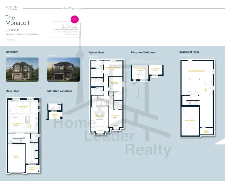Click the 'Elevation Variations' heading beside Main Floor
The width and height of the screenshot is (225, 181).
pyautogui.click(x=60, y=91)
